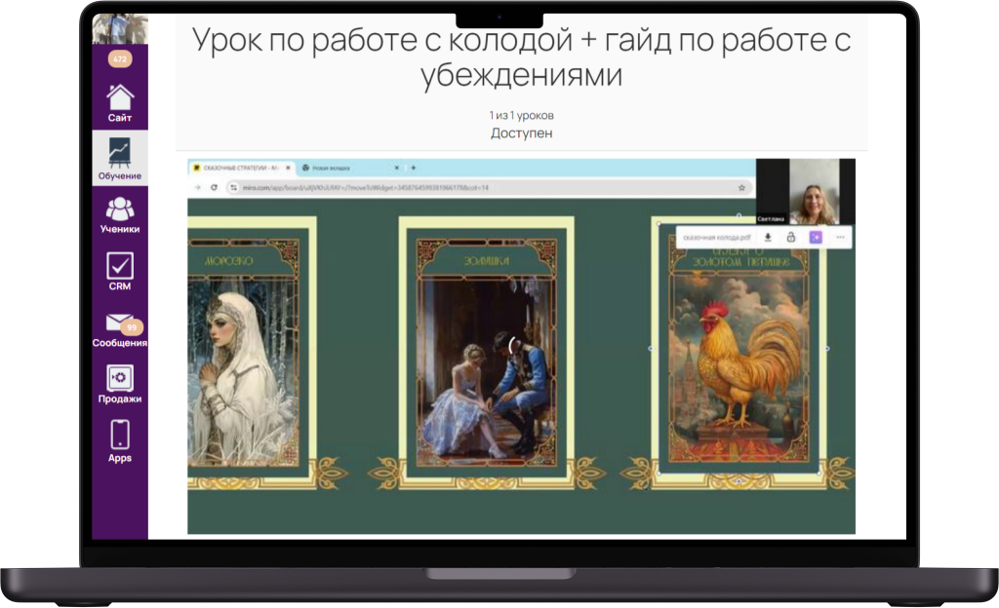Viewport: 999px width, 608px height.
Task: Click the user avatar at sidebar top
Action: [x=120, y=28]
